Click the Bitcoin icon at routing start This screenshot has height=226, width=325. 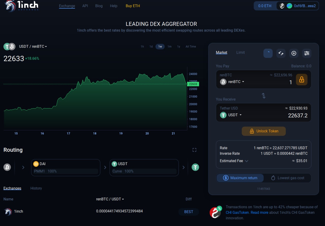tap(7, 167)
